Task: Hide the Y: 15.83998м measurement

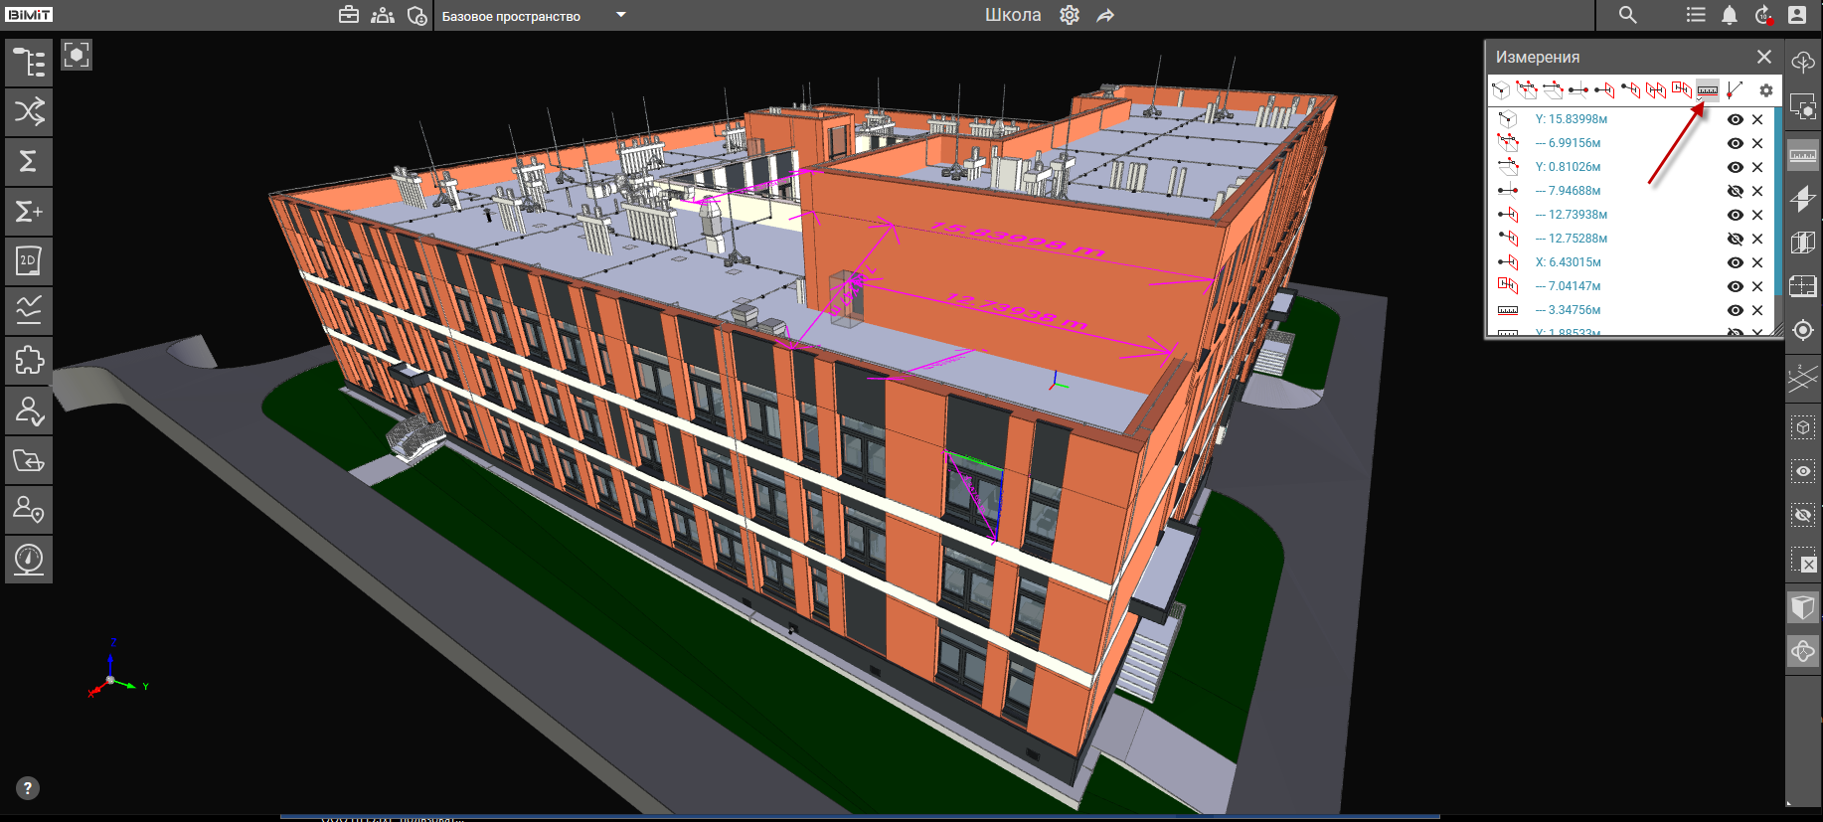Action: click(1735, 119)
